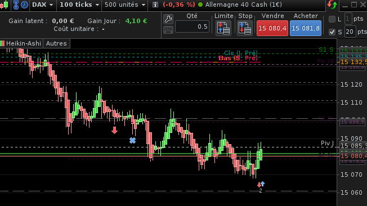Screen dimensions: 367x206
Task: Click the keyboard keypad icon
Action: [168, 30]
